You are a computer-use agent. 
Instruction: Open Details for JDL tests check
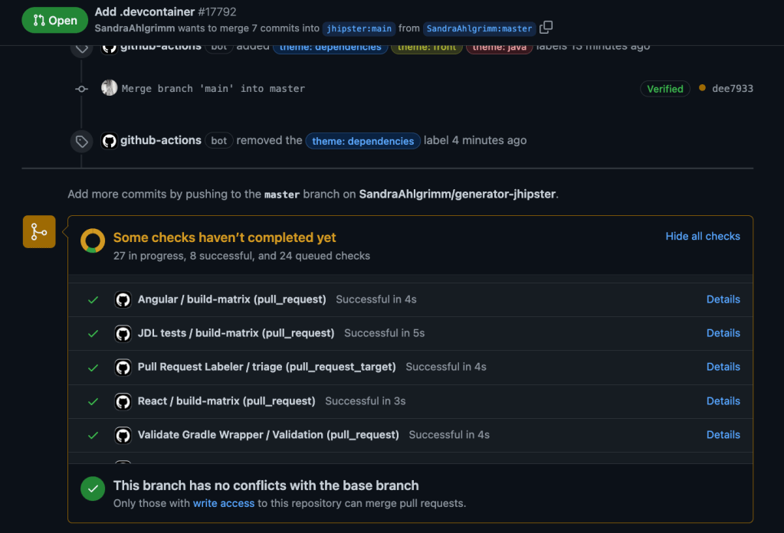pos(723,333)
